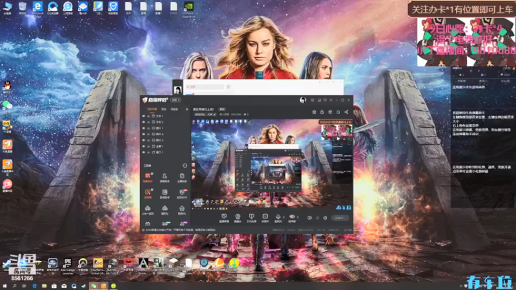Image resolution: width=516 pixels, height=290 pixels.
Task: Toggle the lock on the 文本1 layer
Action: pos(148,116)
